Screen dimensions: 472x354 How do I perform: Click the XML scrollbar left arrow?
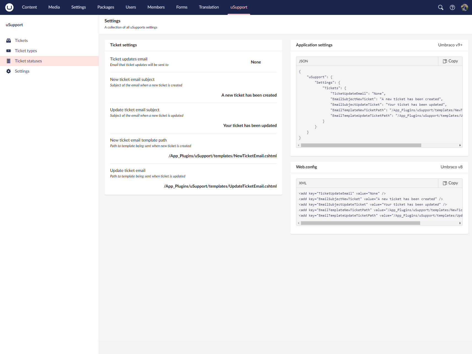pos(298,223)
